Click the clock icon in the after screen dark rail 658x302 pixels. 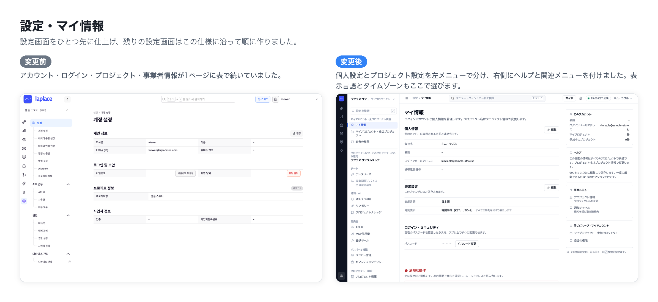tap(342, 142)
